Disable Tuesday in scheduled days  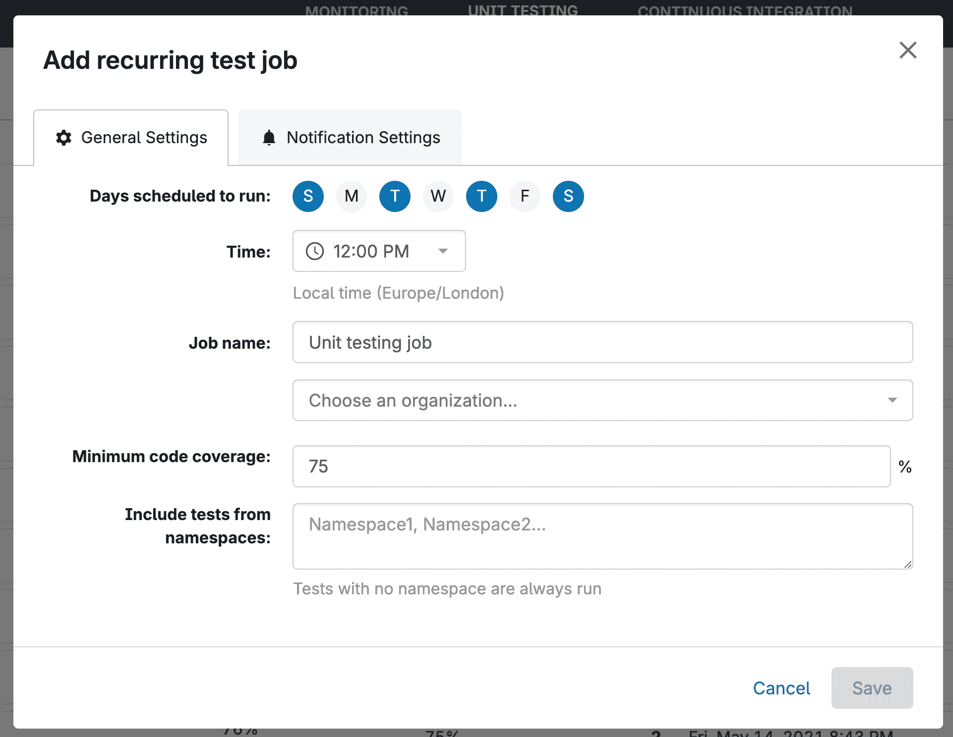click(395, 196)
